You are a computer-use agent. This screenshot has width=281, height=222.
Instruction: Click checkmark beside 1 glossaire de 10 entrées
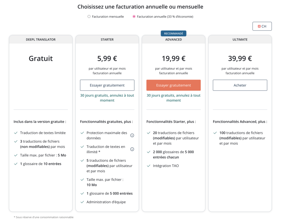click(x=16, y=164)
